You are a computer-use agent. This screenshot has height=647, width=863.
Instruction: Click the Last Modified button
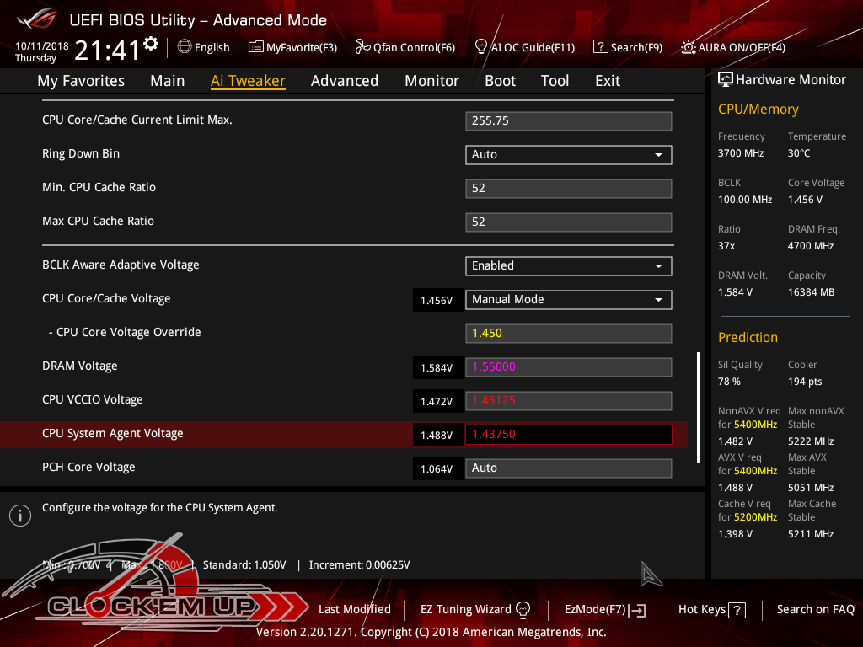click(x=354, y=609)
